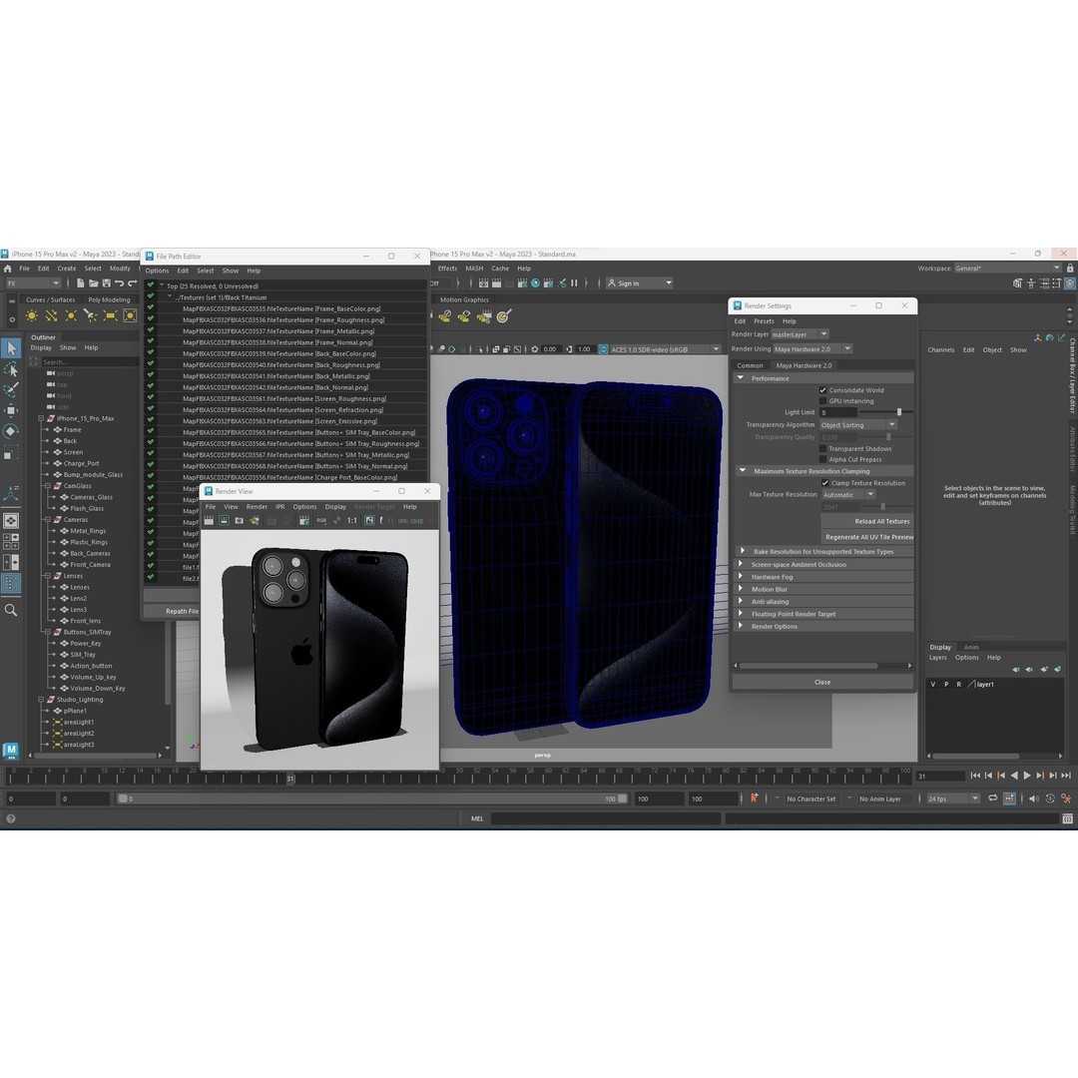Collapse the Performance section

tap(741, 378)
